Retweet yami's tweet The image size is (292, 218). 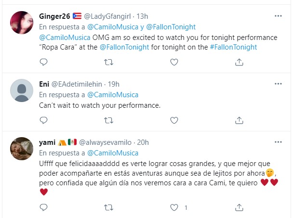pos(109,207)
